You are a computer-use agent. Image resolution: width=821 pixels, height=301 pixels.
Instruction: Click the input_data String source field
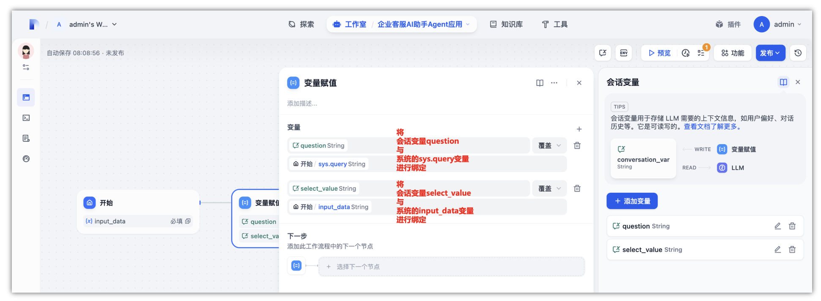[427, 207]
